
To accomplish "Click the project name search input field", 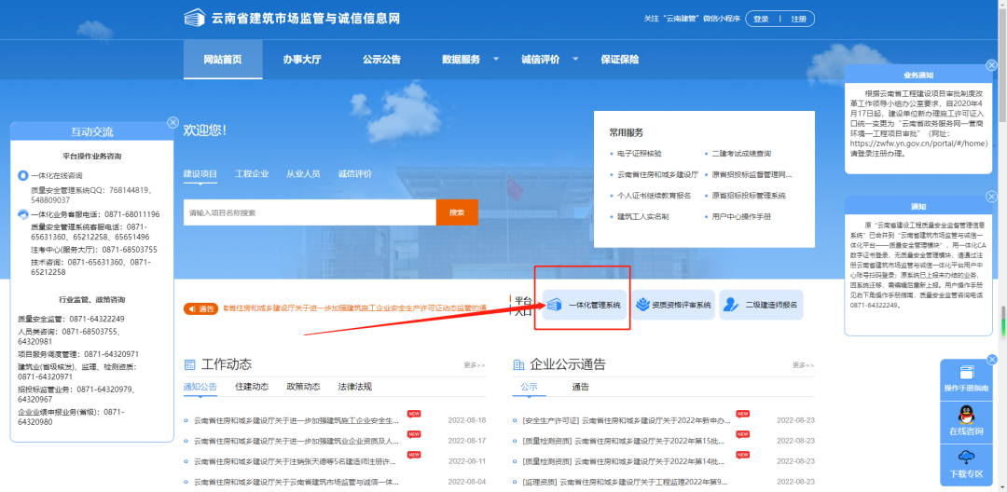I will click(x=310, y=212).
